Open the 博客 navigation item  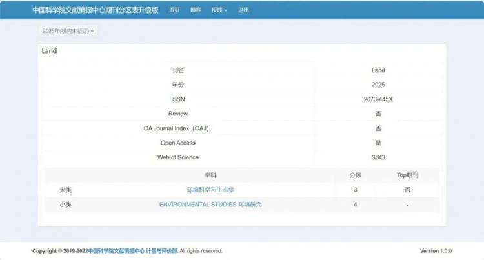coord(196,10)
